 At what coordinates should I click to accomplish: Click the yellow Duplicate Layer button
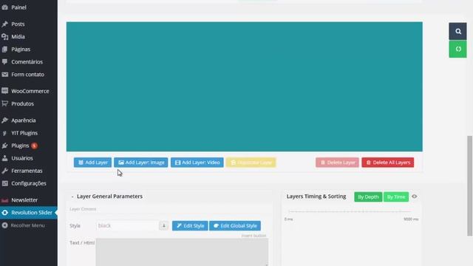pos(251,163)
